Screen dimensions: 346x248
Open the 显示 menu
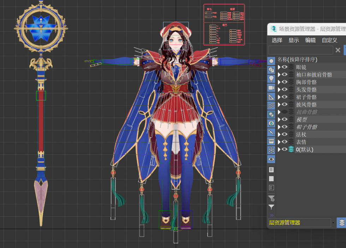click(294, 40)
